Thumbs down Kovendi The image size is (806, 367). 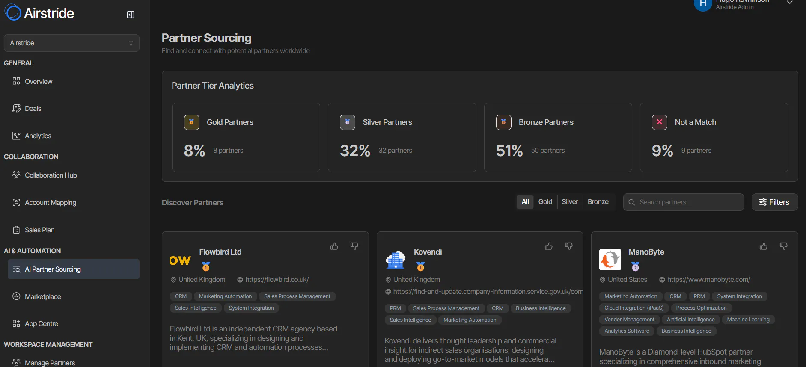pos(569,246)
